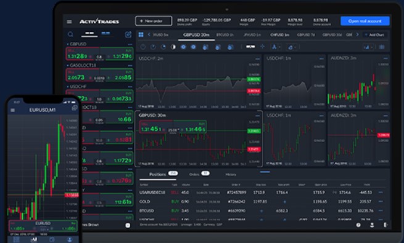This screenshot has height=243, width=404.
Task: Click the New order button
Action: (154, 21)
